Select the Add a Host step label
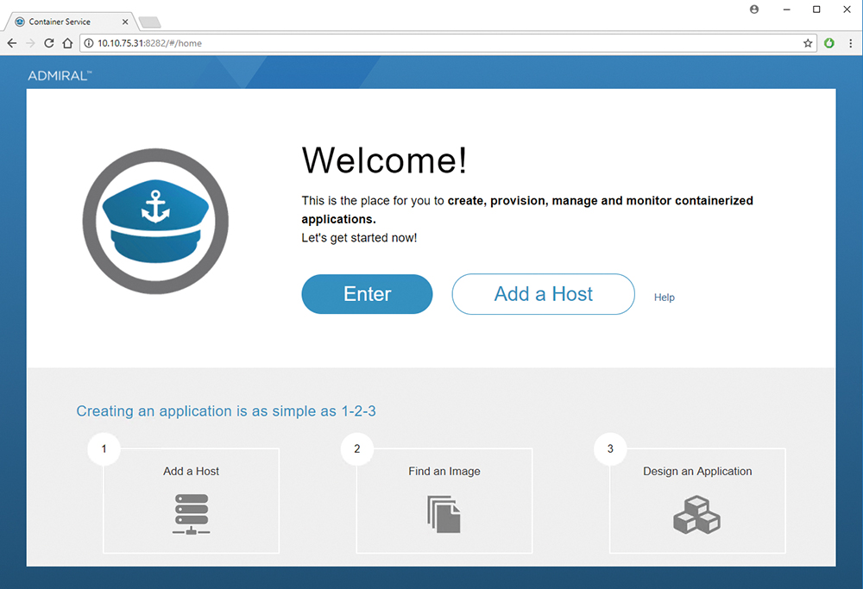Viewport: 863px width, 589px height. 191,472
